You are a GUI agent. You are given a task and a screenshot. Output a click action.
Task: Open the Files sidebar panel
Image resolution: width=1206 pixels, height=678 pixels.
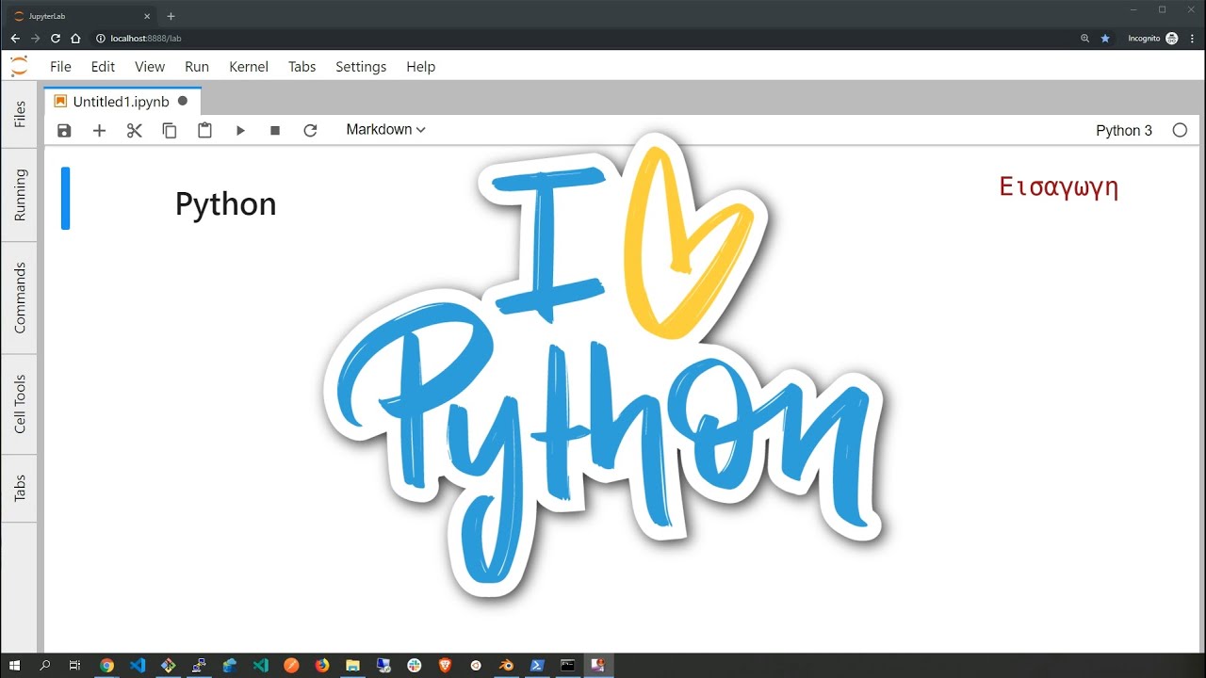[x=20, y=114]
